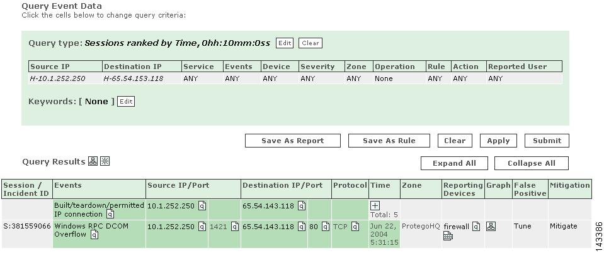Click query icon next to source port 1421
The image size is (604, 253).
click(234, 227)
